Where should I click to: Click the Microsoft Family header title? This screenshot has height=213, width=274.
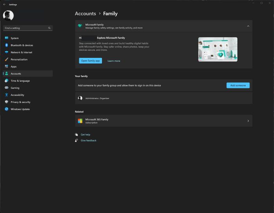tap(94, 25)
